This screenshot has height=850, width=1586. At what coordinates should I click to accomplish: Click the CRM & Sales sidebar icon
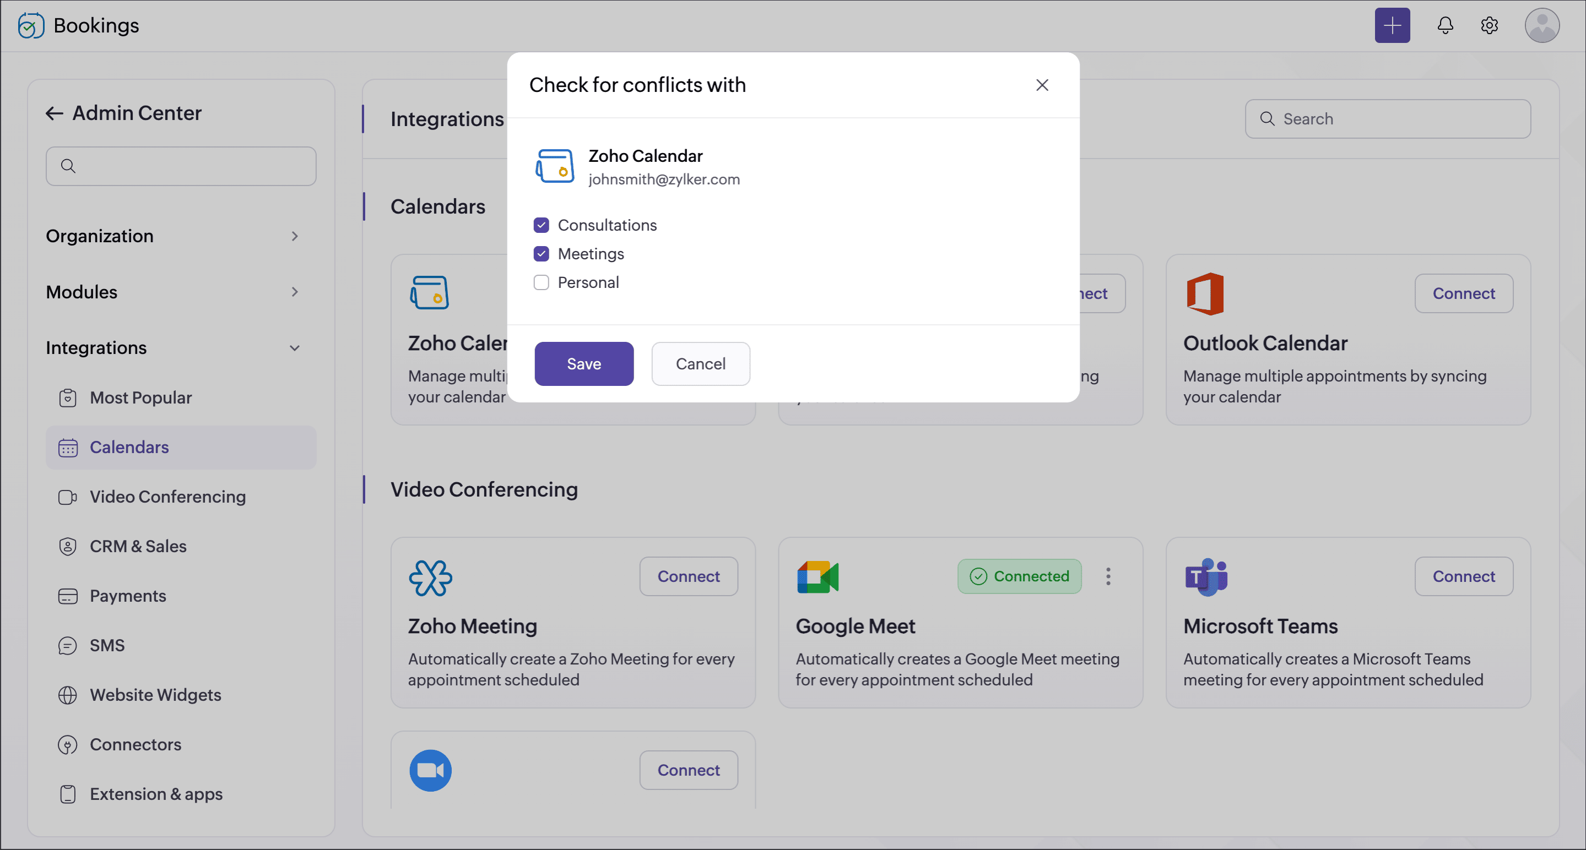pos(68,547)
